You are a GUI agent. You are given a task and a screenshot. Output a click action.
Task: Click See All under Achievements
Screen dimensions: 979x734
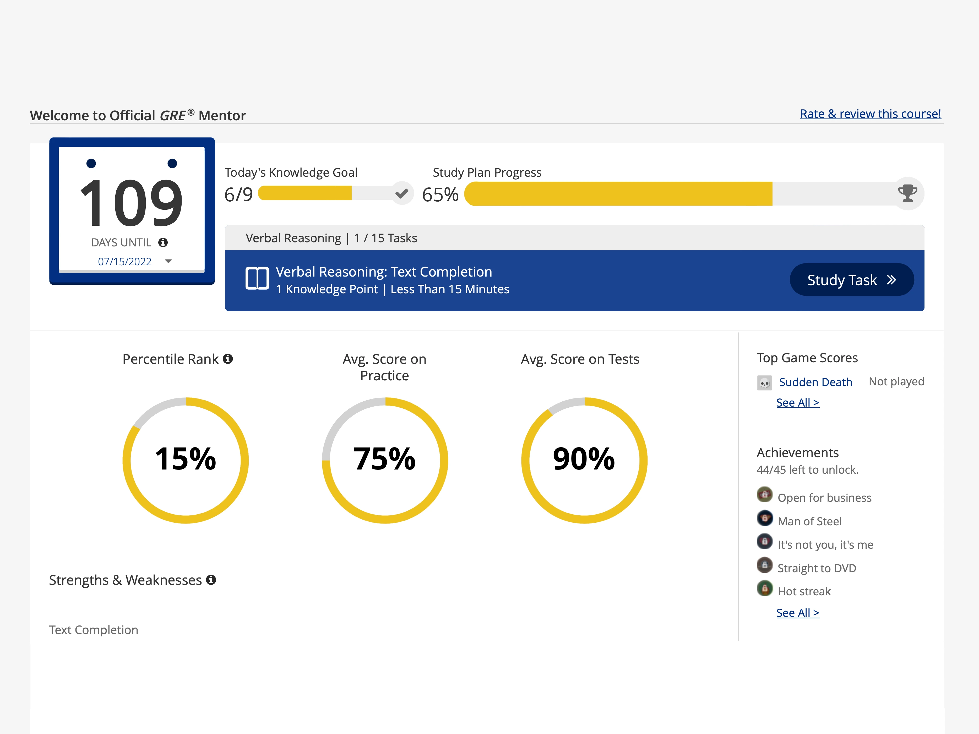[x=798, y=613]
